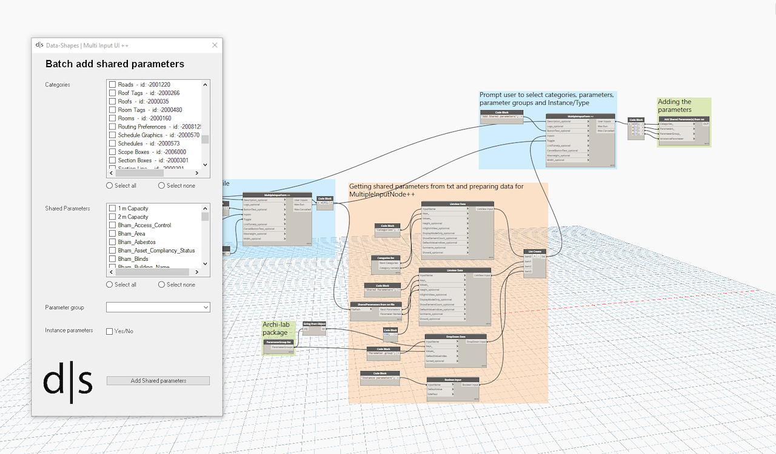This screenshot has width=776, height=454.
Task: Click the d|s logo in the dialog title bar
Action: [x=39, y=45]
